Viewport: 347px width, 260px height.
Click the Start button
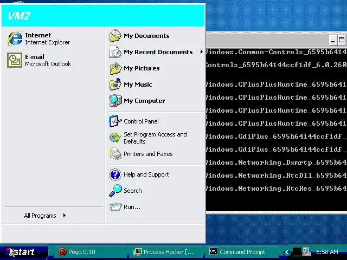(x=24, y=252)
